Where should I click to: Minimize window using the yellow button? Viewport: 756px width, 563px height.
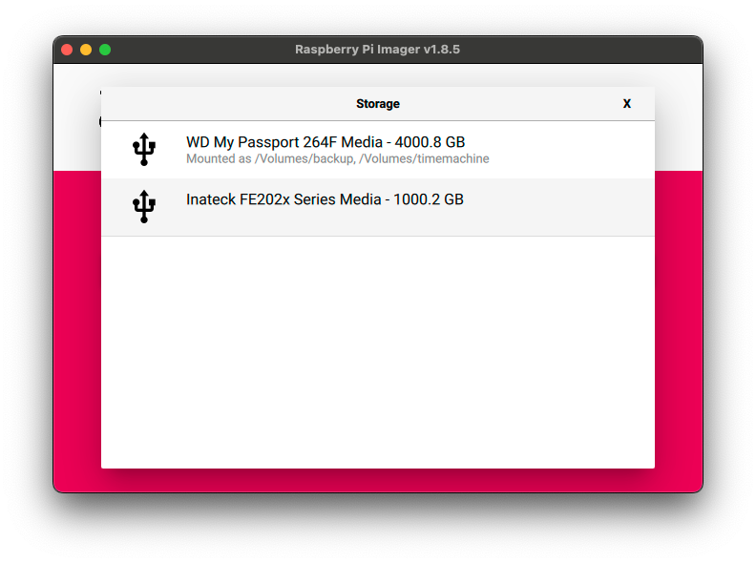(x=86, y=50)
